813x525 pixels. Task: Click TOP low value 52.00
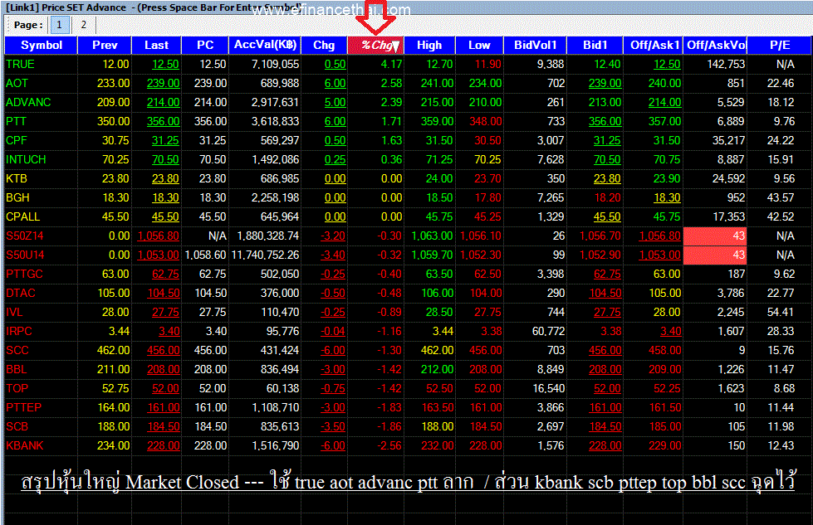[x=488, y=389]
